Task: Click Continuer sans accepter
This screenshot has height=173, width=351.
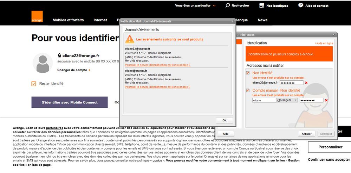Action: click(329, 160)
